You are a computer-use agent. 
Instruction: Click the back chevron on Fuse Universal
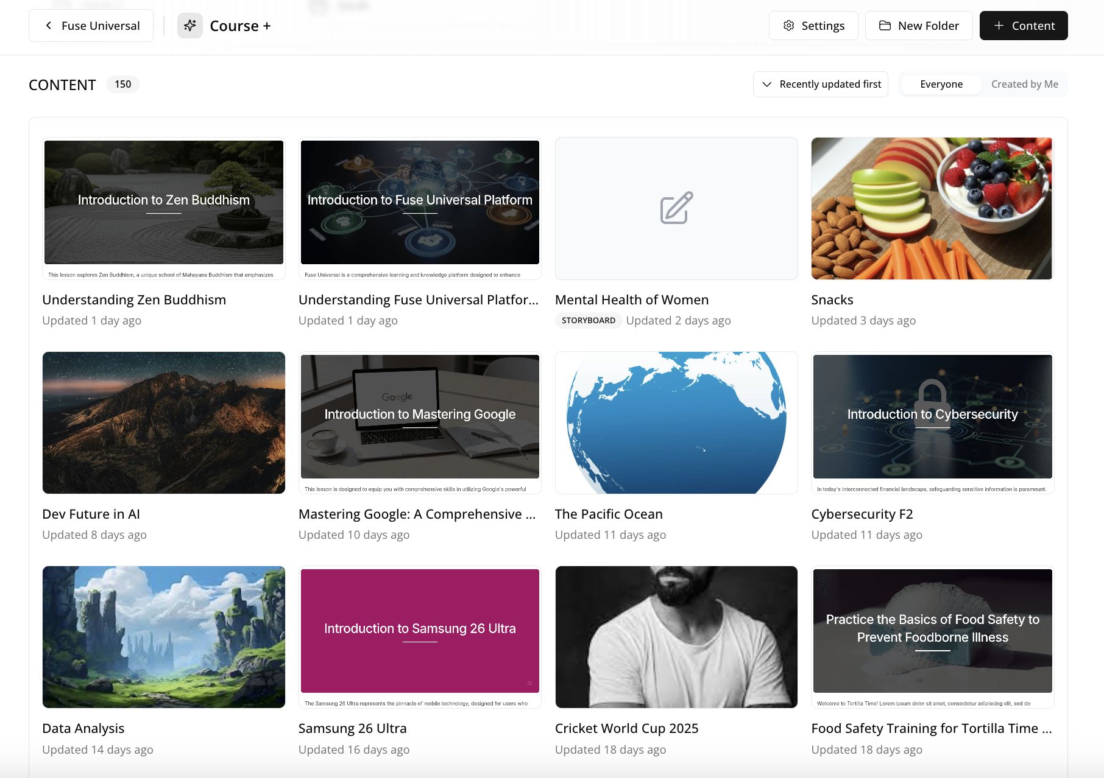point(49,26)
